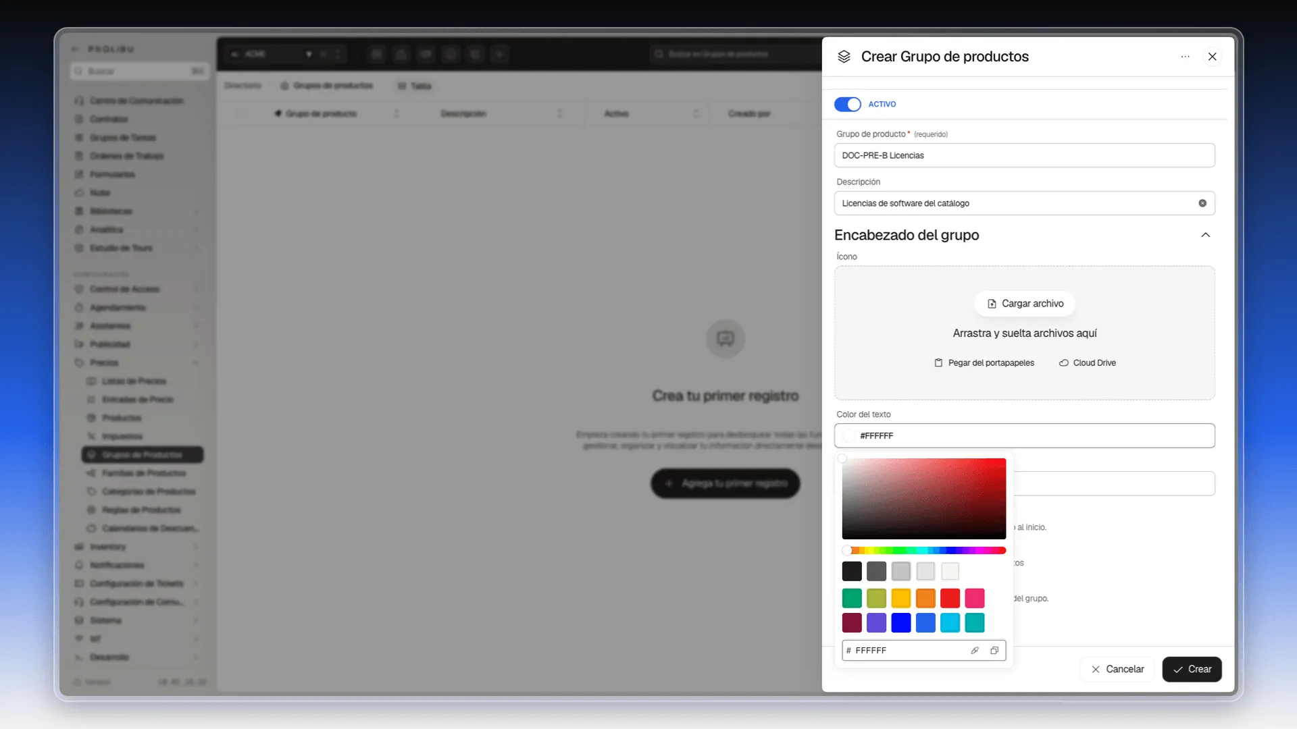Close the Crear Grupo de productos panel
The width and height of the screenshot is (1297, 729).
[1213, 57]
